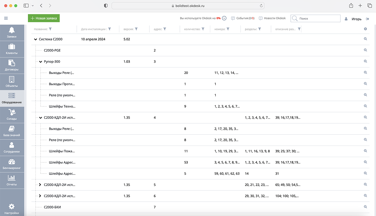Viewport: 376px width, 216px height.
Task: Open the Заявки section in sidebar
Action: (x=12, y=32)
